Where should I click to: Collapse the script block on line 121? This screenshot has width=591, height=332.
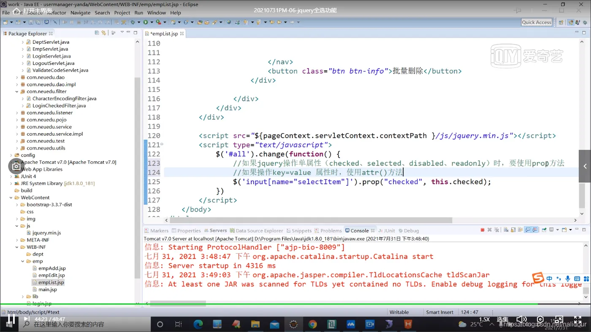[x=162, y=145]
